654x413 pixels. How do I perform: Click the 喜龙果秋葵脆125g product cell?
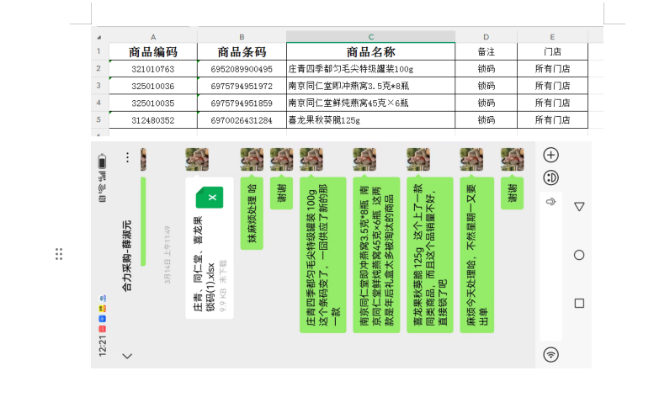[370, 120]
